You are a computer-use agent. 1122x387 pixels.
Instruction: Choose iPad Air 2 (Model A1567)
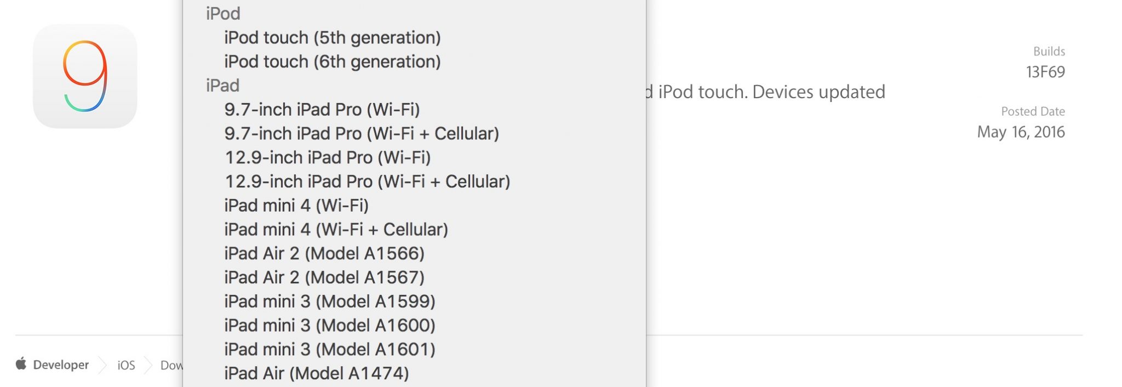325,277
